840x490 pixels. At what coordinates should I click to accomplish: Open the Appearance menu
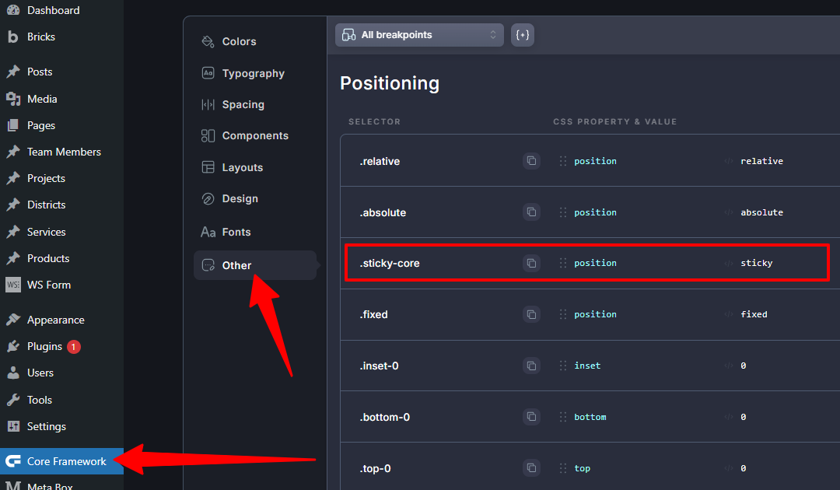[x=56, y=320]
